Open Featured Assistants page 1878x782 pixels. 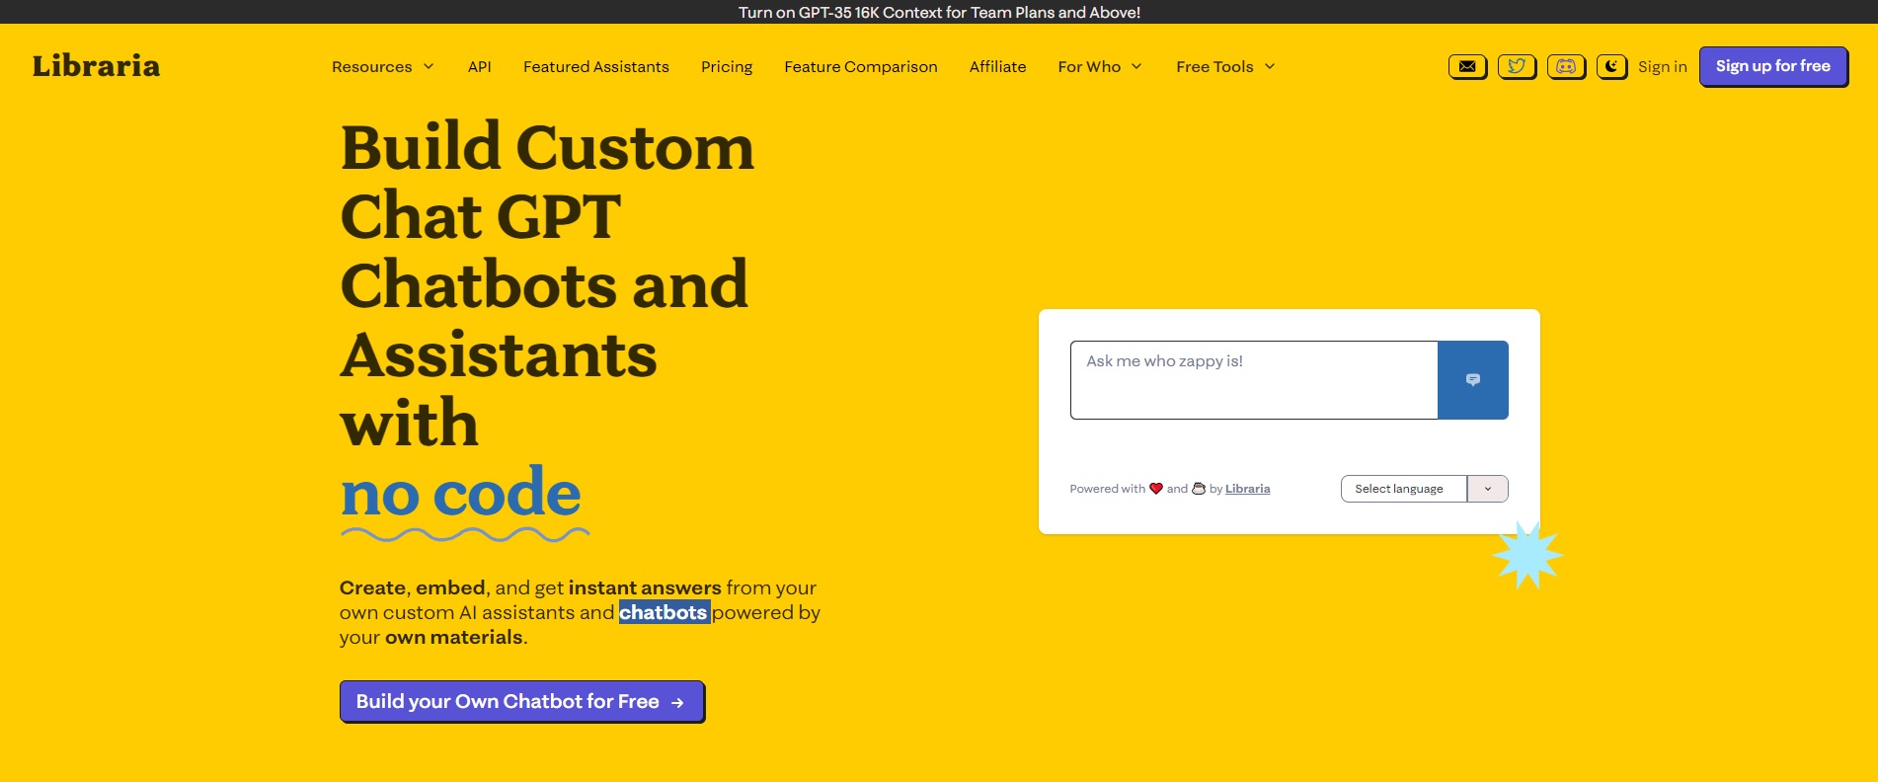click(x=596, y=67)
